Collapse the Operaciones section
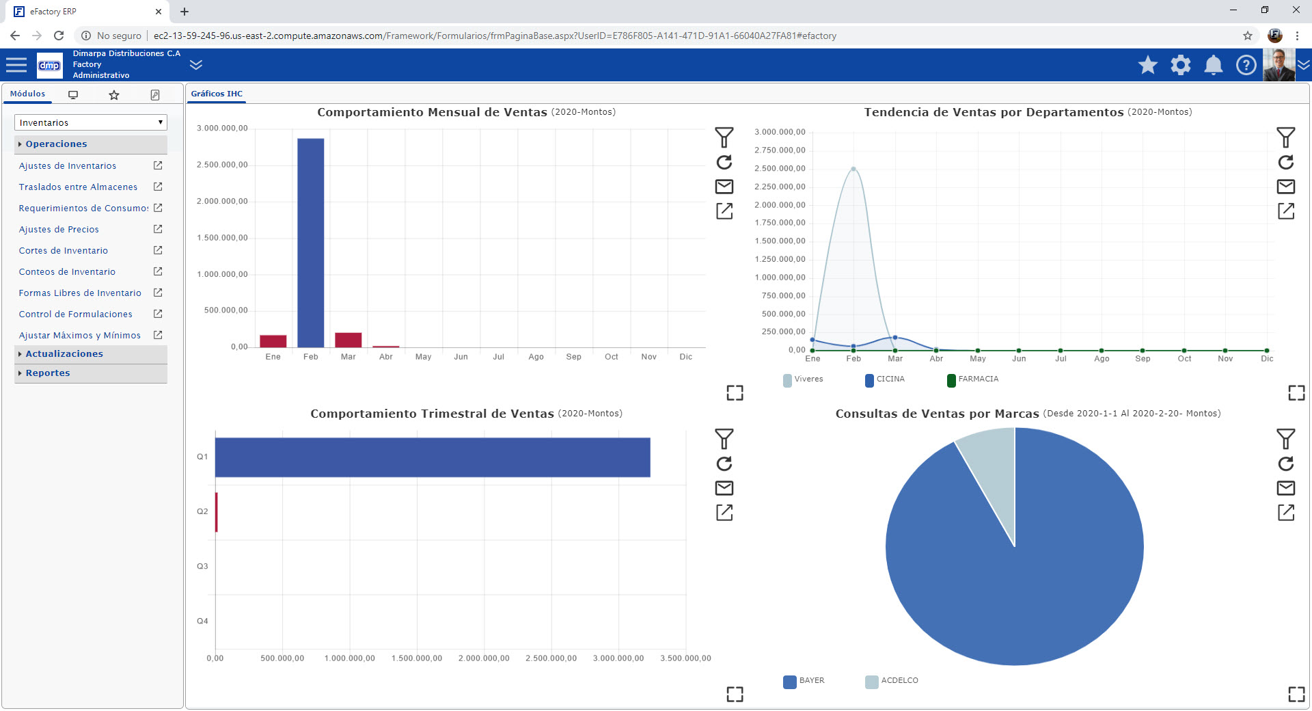Screen dimensions: 1312x711 click(x=56, y=144)
